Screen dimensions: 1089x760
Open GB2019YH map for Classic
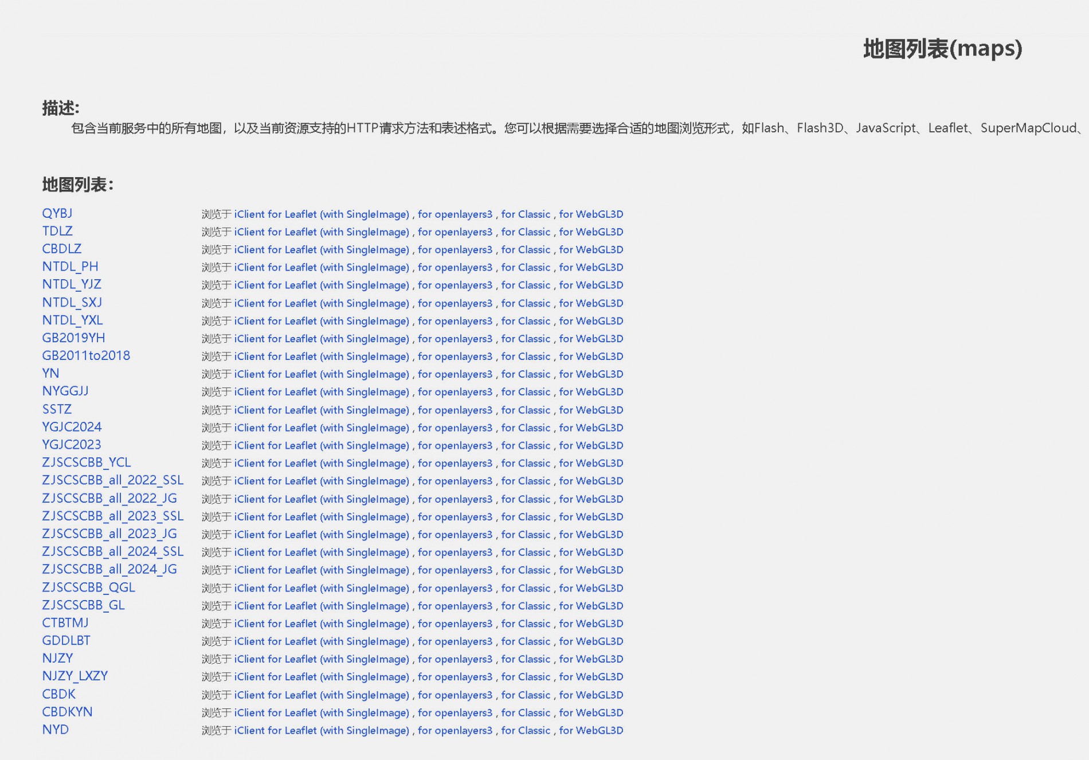pyautogui.click(x=525, y=339)
